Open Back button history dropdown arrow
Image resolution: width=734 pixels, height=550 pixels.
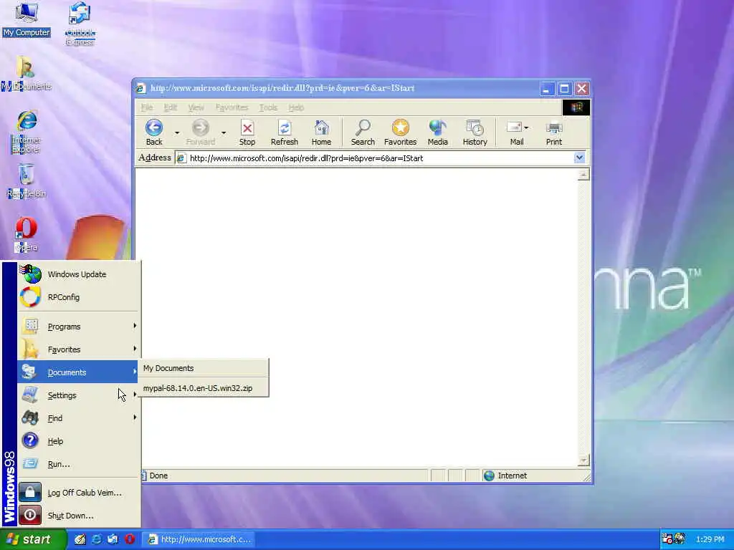[x=177, y=132]
